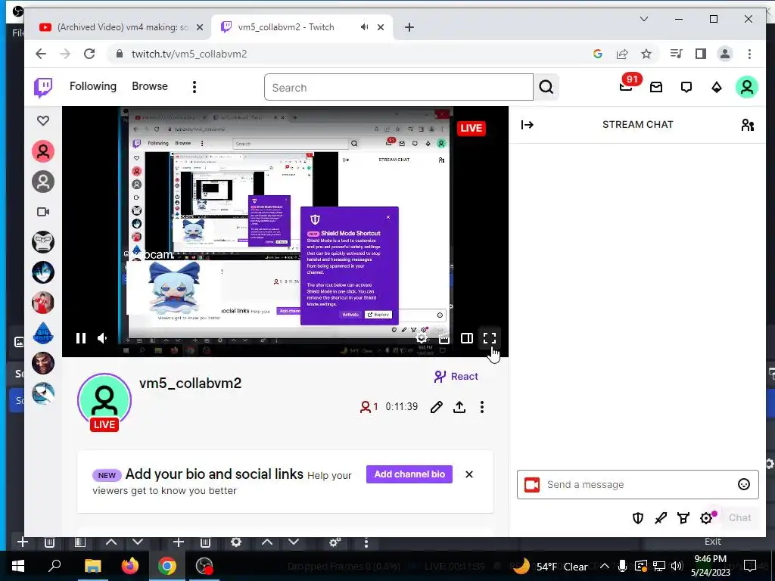Viewport: 775px width, 581px height.
Task: Open the chat settings gear
Action: (706, 517)
